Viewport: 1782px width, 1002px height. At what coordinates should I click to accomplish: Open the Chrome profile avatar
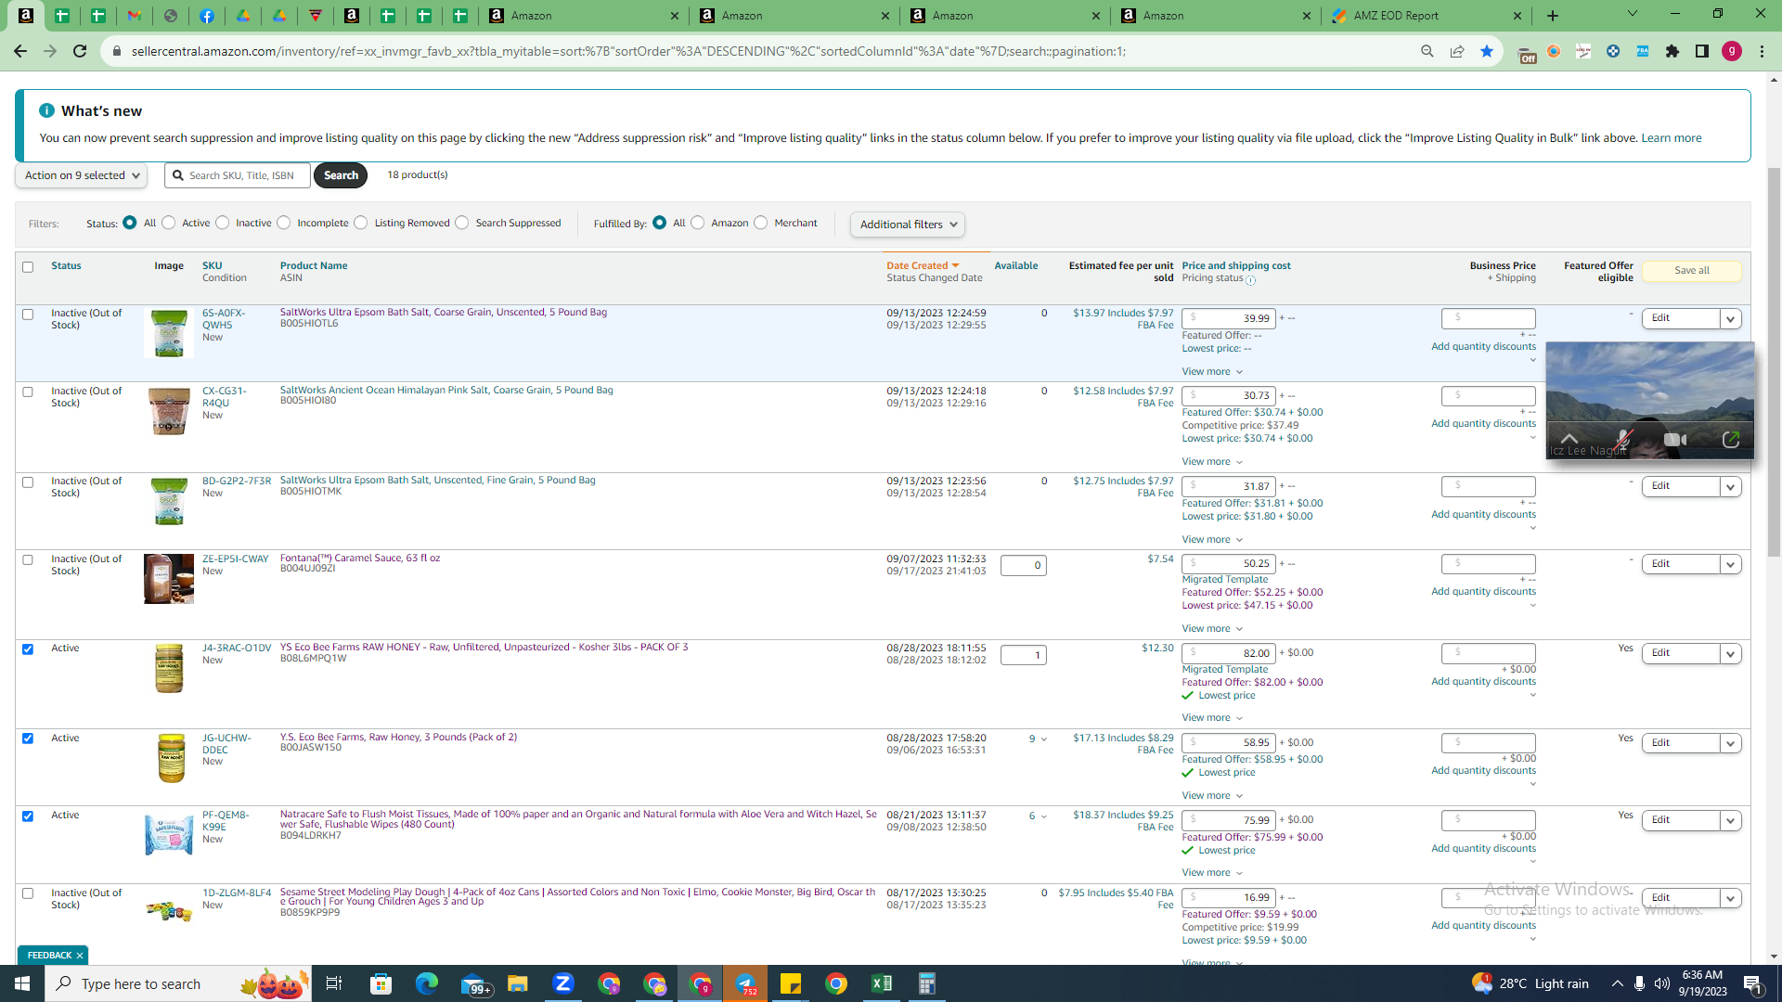(1732, 51)
